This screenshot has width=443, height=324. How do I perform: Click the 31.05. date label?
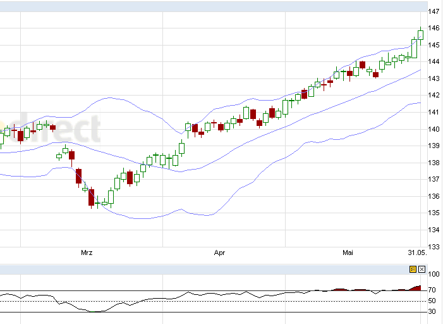tap(417, 252)
